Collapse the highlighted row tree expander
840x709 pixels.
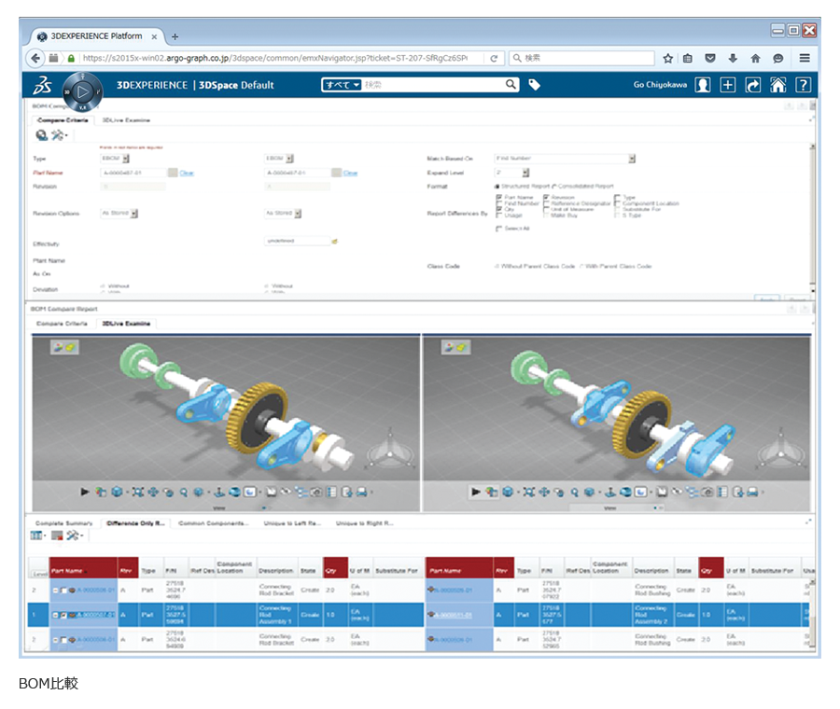pos(55,616)
